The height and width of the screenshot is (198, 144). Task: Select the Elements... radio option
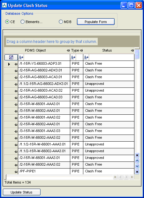pos(22,22)
